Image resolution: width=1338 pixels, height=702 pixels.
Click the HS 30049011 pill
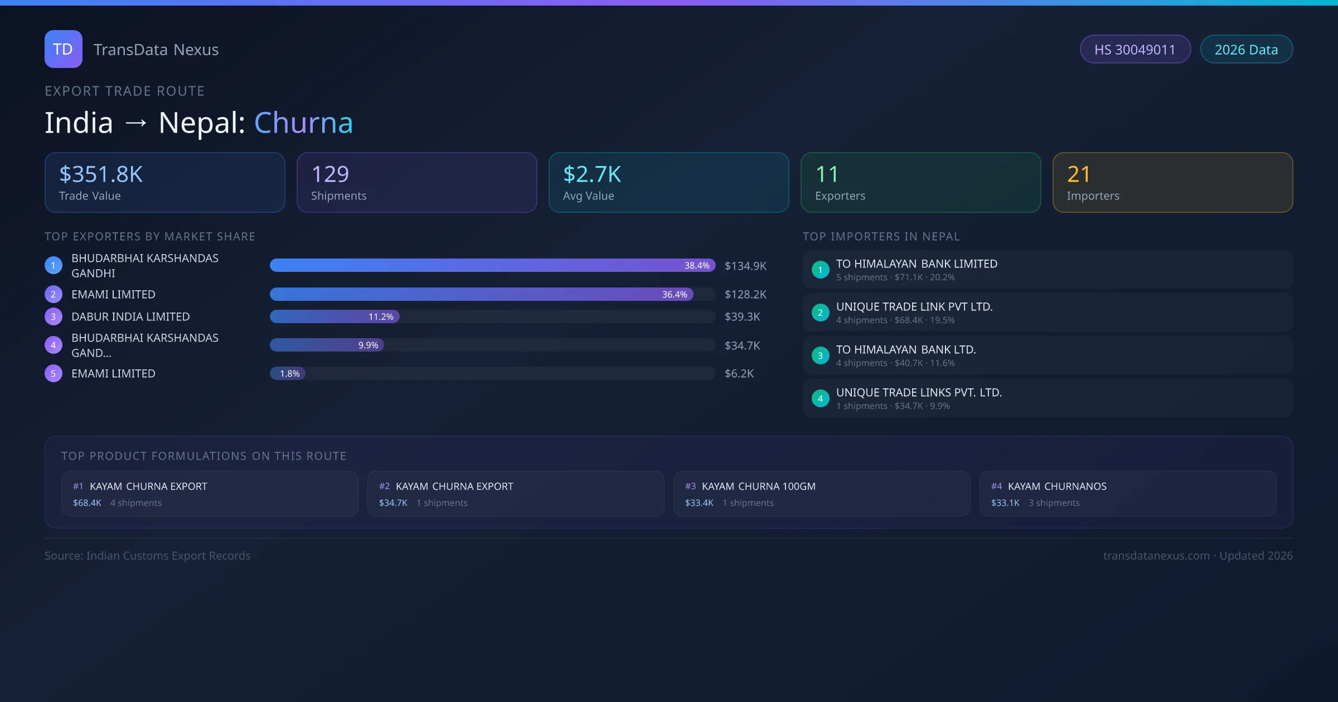tap(1135, 50)
